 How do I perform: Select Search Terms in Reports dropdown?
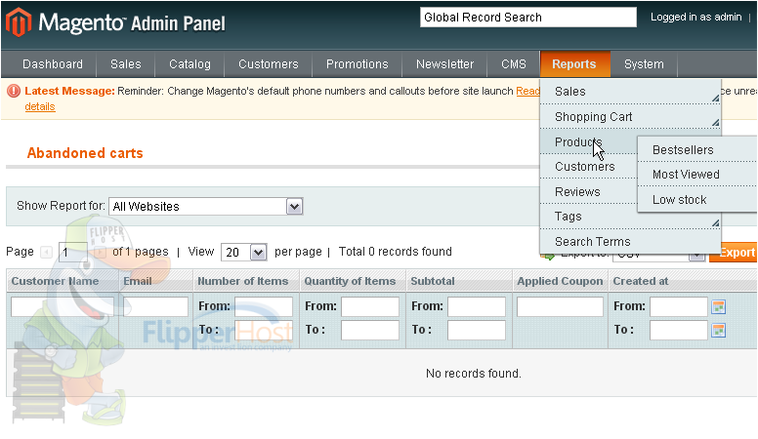click(630, 241)
